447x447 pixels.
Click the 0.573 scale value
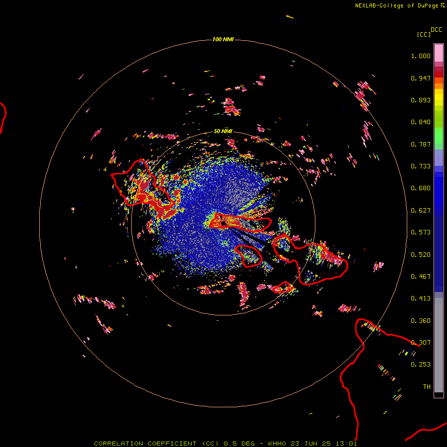[421, 232]
